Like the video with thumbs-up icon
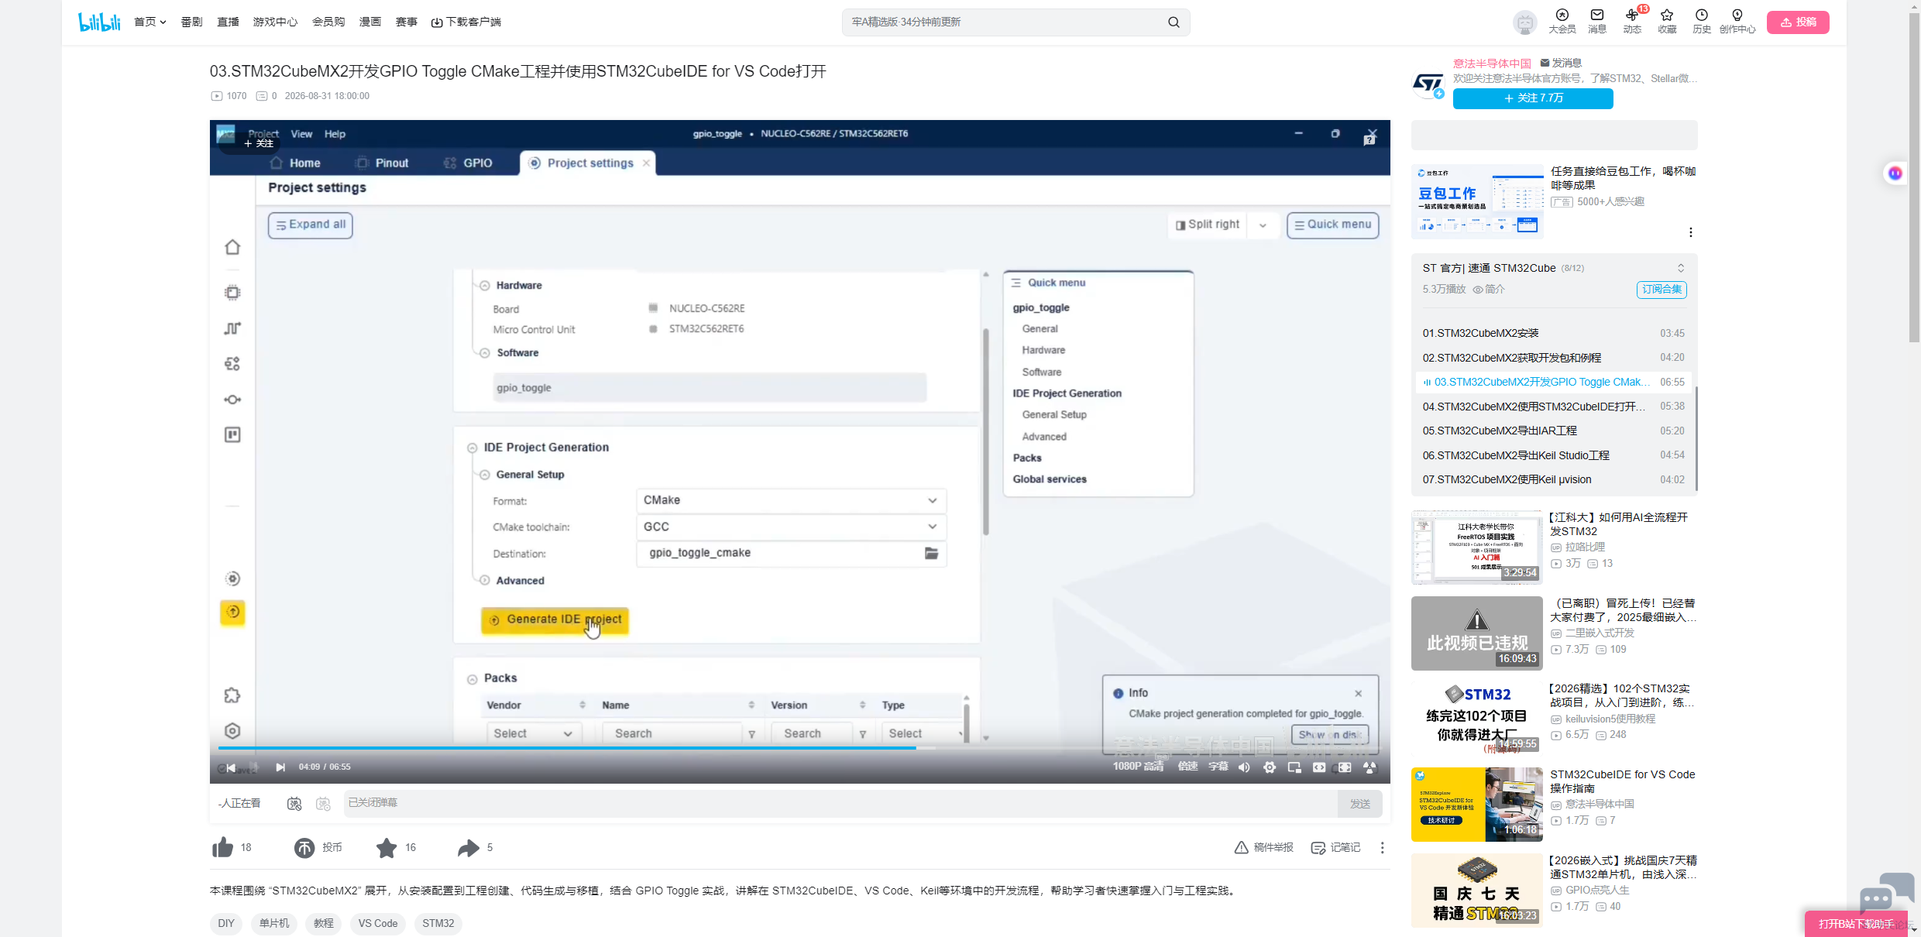Screen dimensions: 1921x937 [223, 848]
